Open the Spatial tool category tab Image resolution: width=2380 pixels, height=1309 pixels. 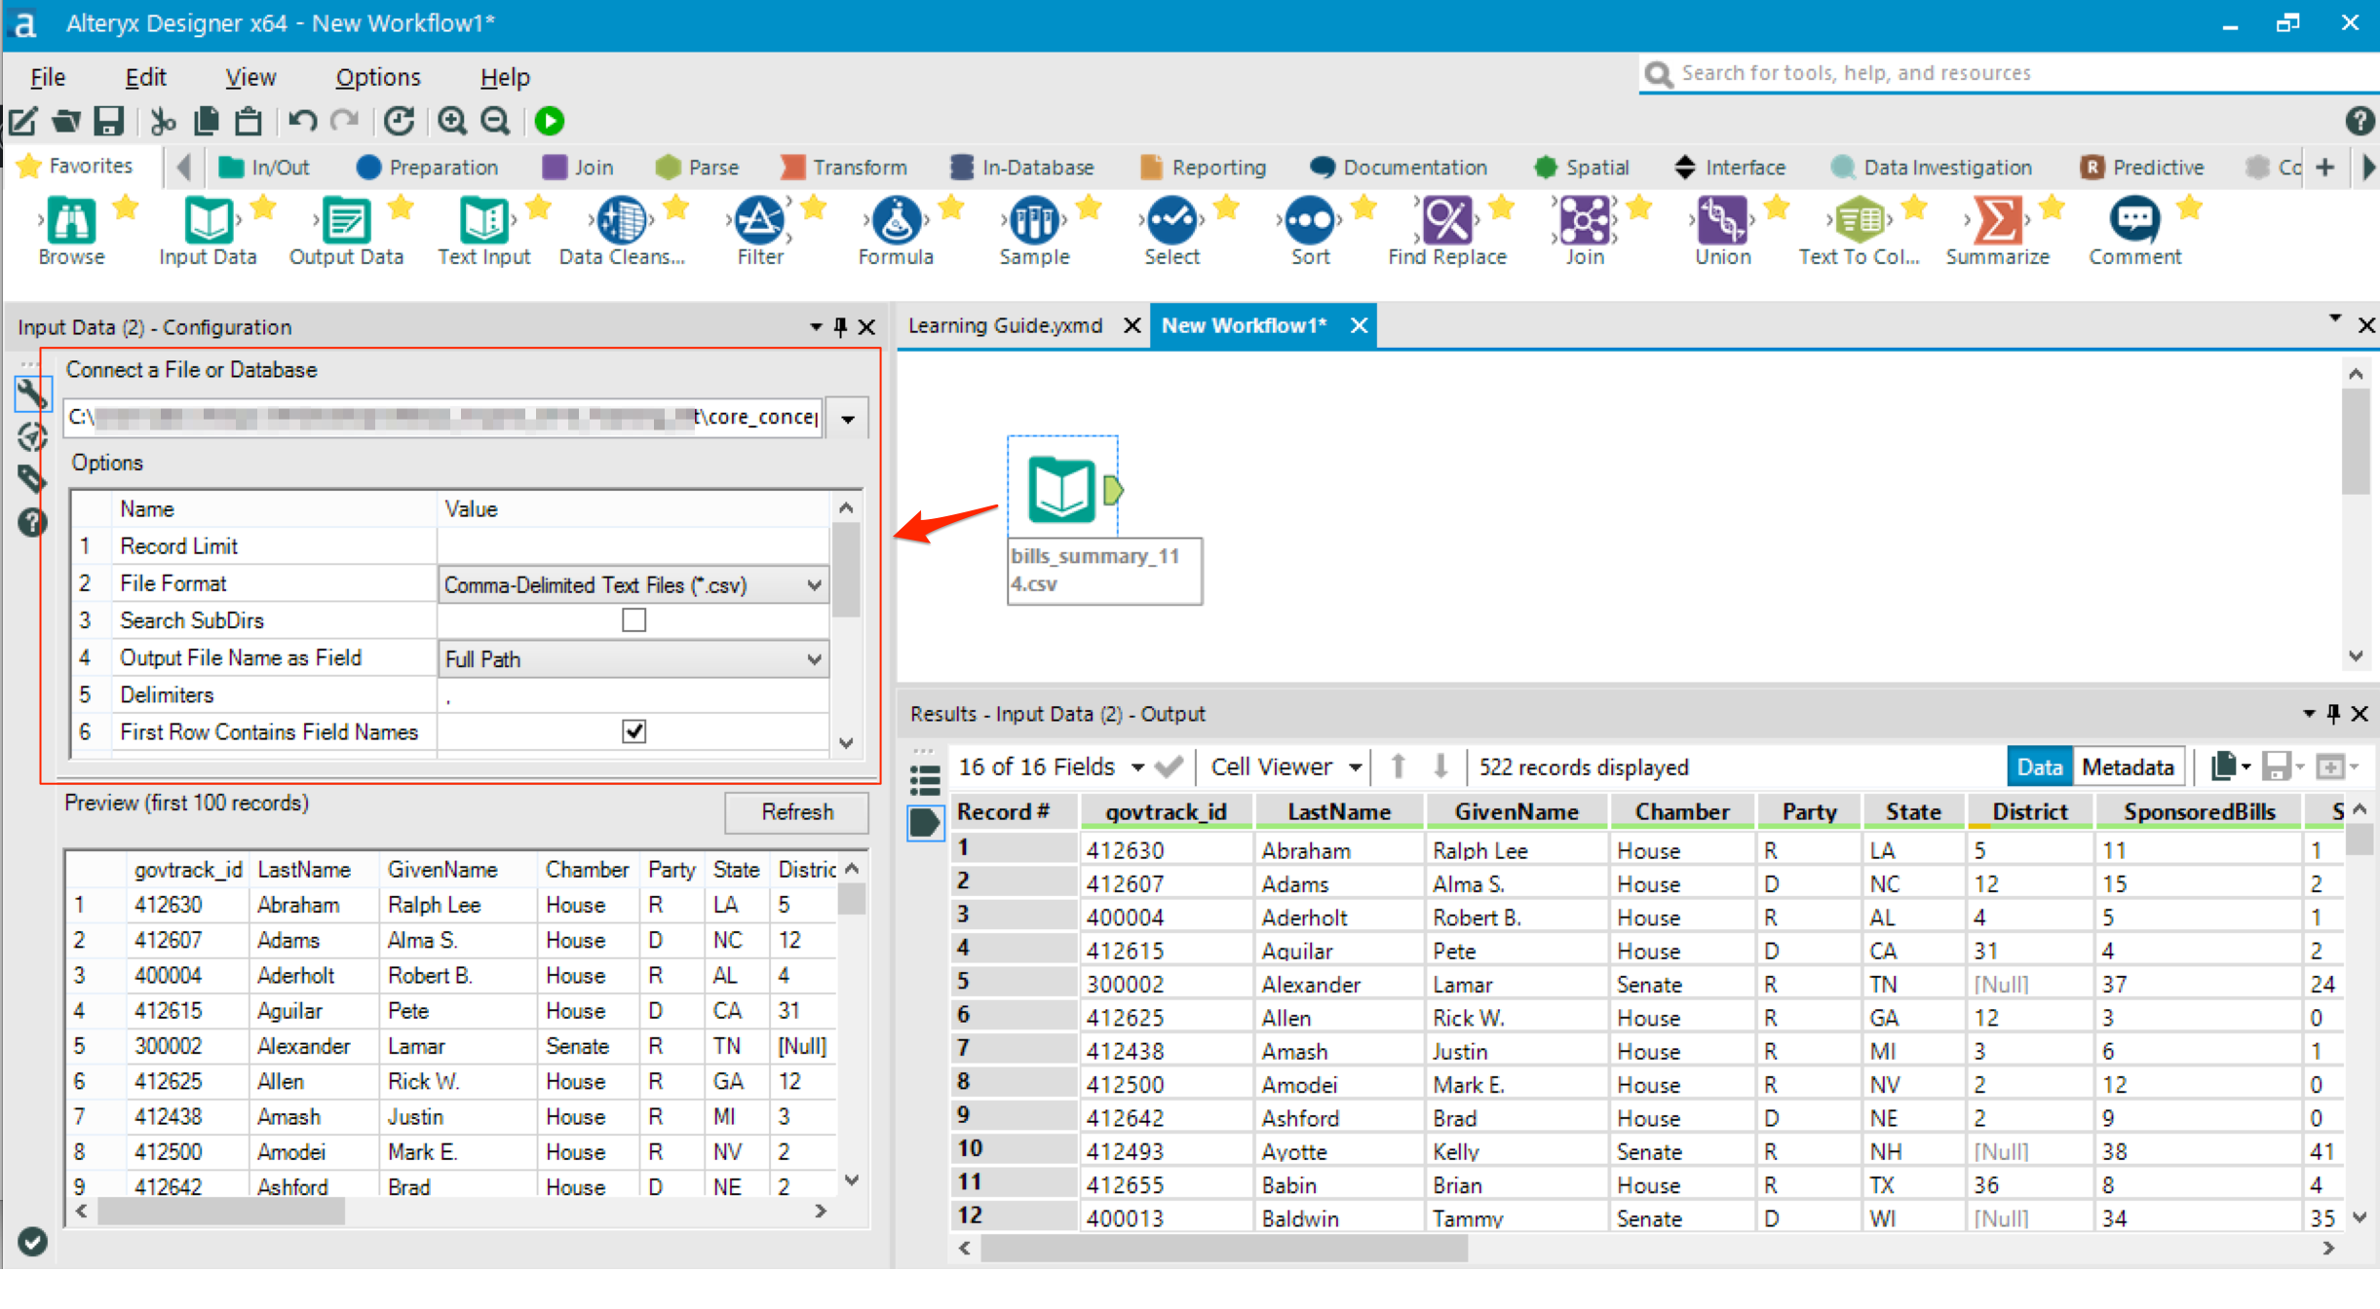pyautogui.click(x=1581, y=168)
